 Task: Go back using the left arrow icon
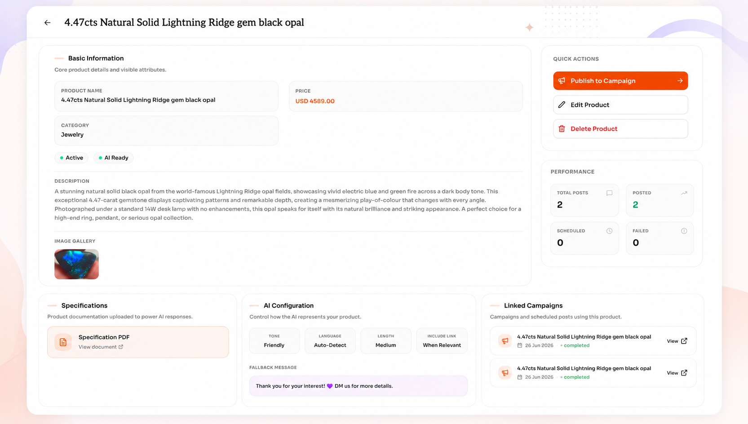[47, 23]
